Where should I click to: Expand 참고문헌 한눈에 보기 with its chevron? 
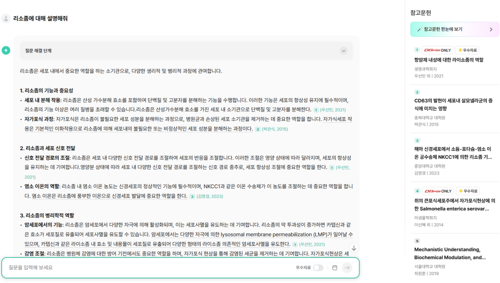491,29
